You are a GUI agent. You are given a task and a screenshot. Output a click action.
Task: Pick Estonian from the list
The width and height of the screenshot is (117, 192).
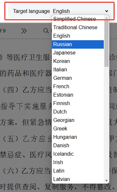tap(78, 95)
